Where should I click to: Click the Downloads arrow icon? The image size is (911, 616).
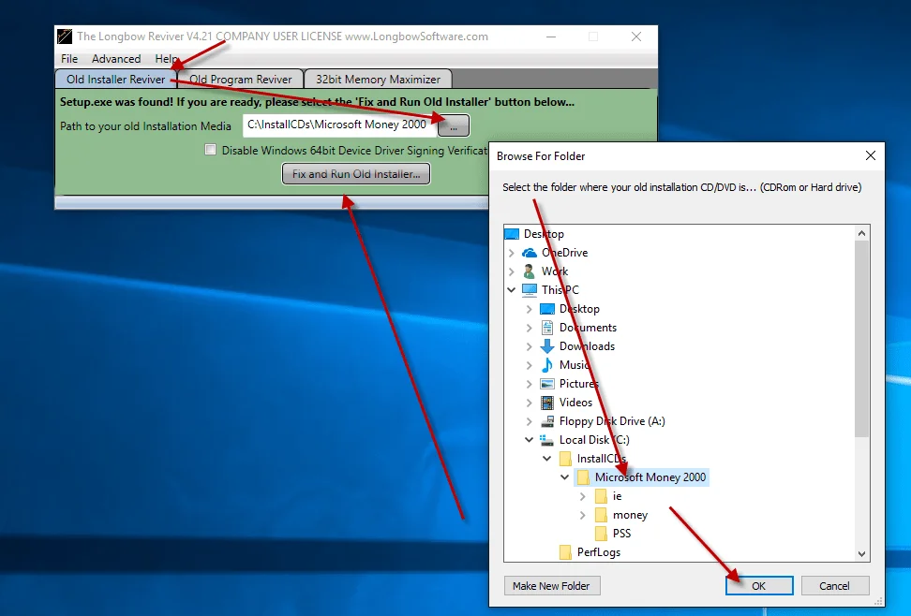tap(547, 346)
